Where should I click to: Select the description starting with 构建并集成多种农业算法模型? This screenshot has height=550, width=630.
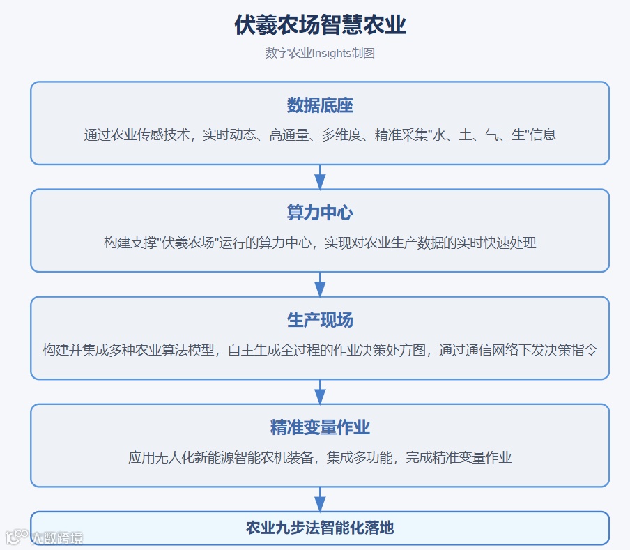320,350
